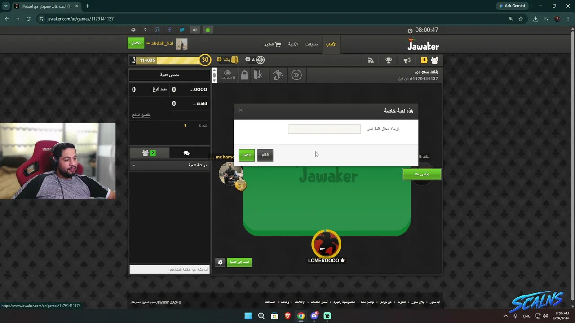Click the leave game door icon

258,75
